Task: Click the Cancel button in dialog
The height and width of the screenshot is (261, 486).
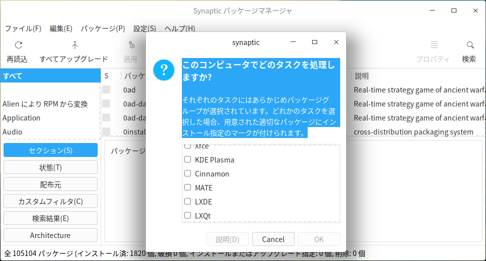Action: (273, 239)
